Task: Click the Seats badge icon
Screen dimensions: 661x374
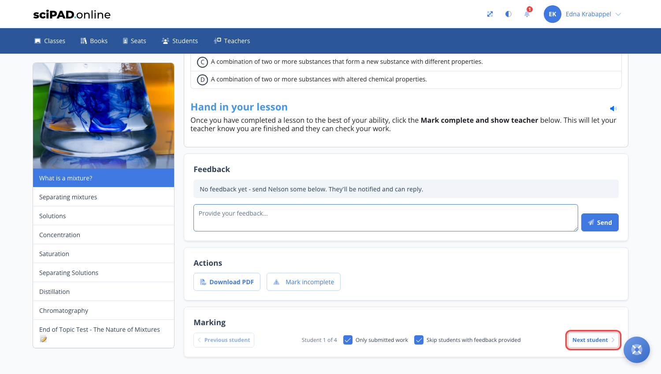Action: (125, 41)
